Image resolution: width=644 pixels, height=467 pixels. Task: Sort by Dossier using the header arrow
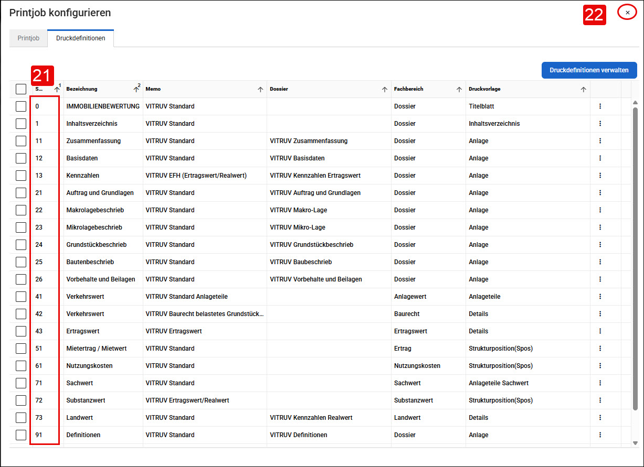[x=385, y=90]
